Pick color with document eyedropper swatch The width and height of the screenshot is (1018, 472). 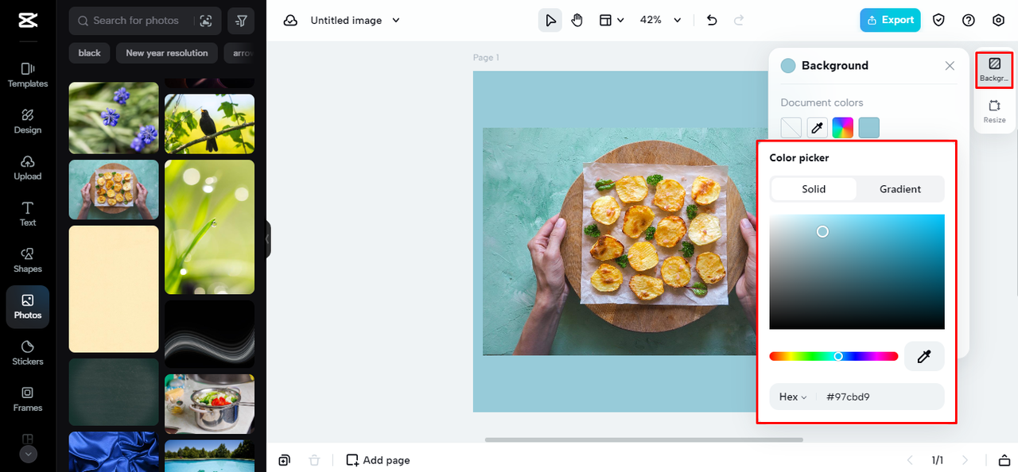coord(817,127)
